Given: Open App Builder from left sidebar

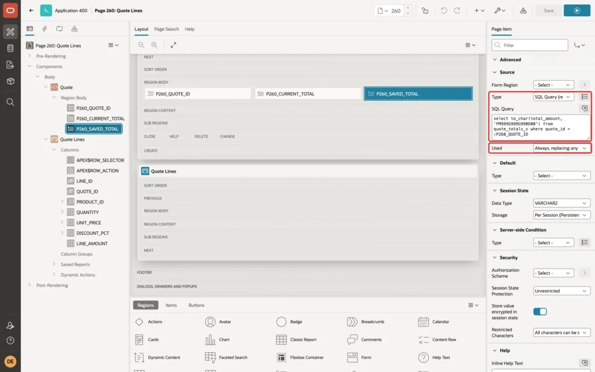Looking at the screenshot, I should click(10, 32).
